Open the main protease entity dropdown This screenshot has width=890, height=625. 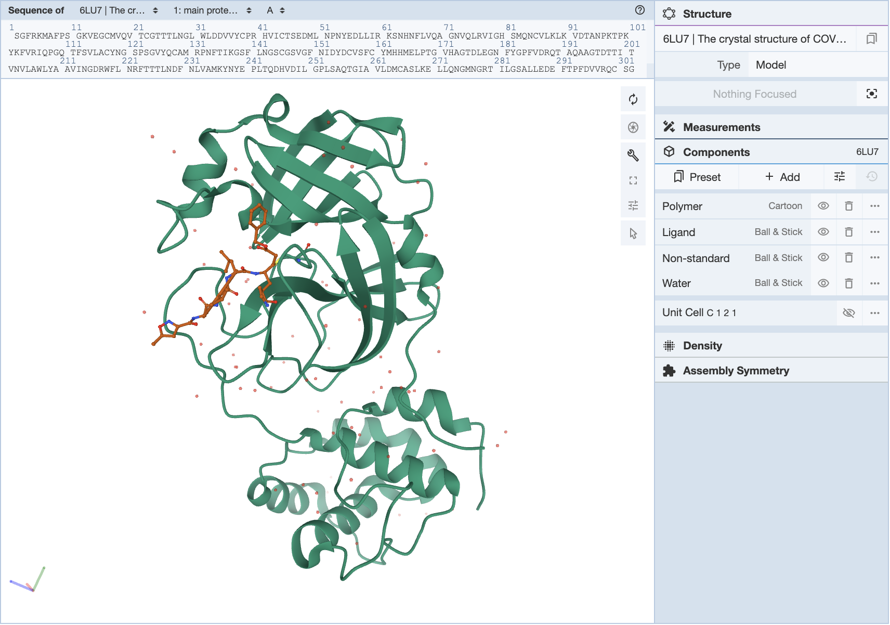click(212, 10)
